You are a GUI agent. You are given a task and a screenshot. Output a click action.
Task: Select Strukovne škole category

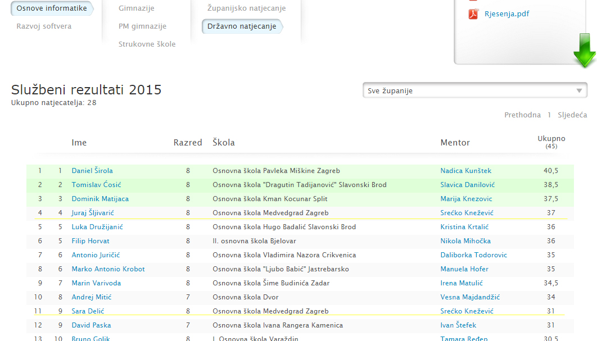(147, 44)
